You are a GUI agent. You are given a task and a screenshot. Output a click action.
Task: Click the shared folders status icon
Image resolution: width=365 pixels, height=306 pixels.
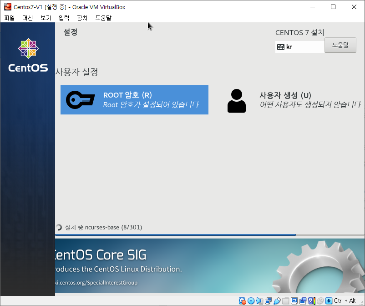(x=286, y=301)
